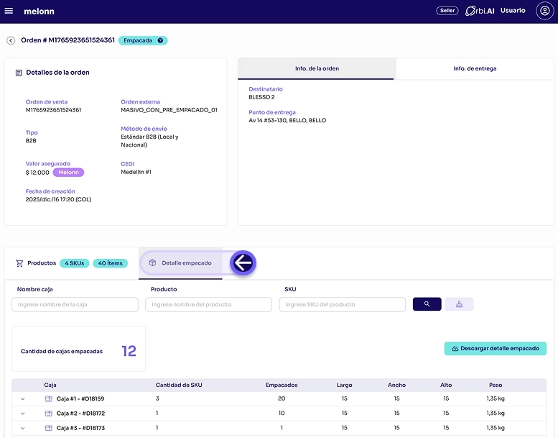Click Descargar detalle empacado button
Viewport: 558px width, 438px height.
[x=495, y=348]
